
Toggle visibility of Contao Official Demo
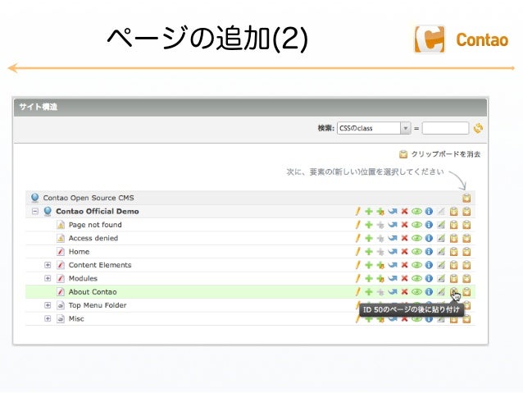[x=416, y=212]
